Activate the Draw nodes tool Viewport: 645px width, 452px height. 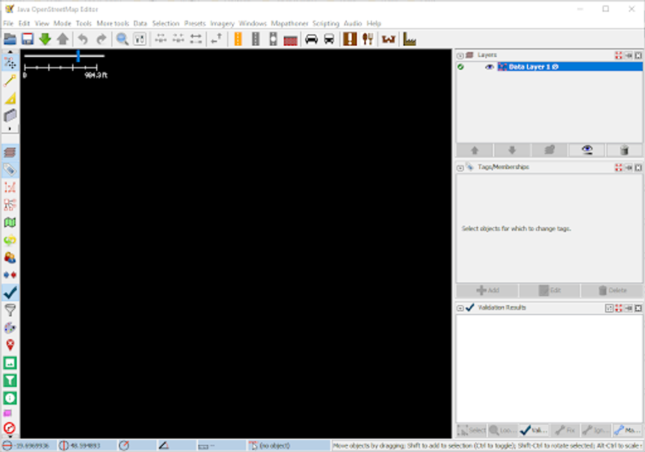(x=10, y=81)
